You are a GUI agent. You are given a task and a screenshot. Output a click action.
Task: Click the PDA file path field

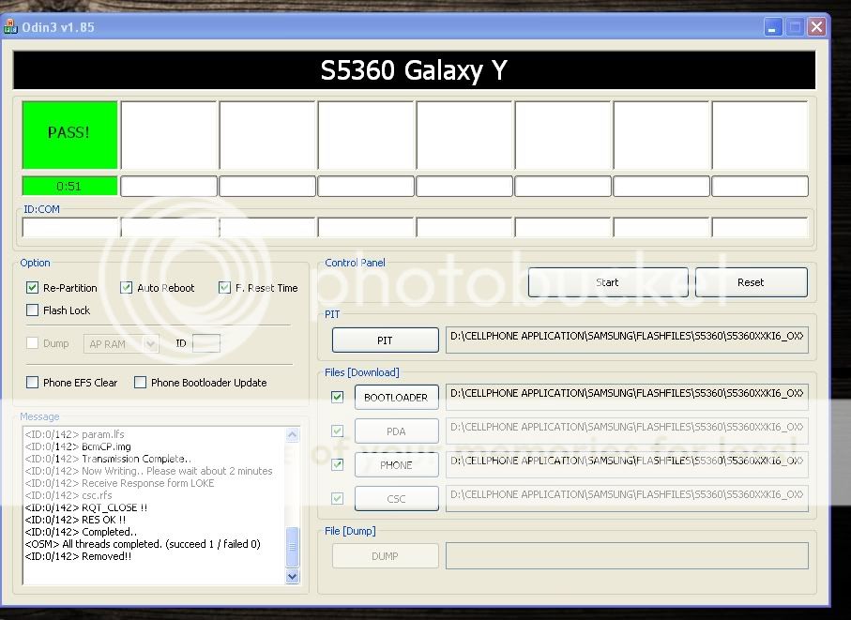click(627, 431)
